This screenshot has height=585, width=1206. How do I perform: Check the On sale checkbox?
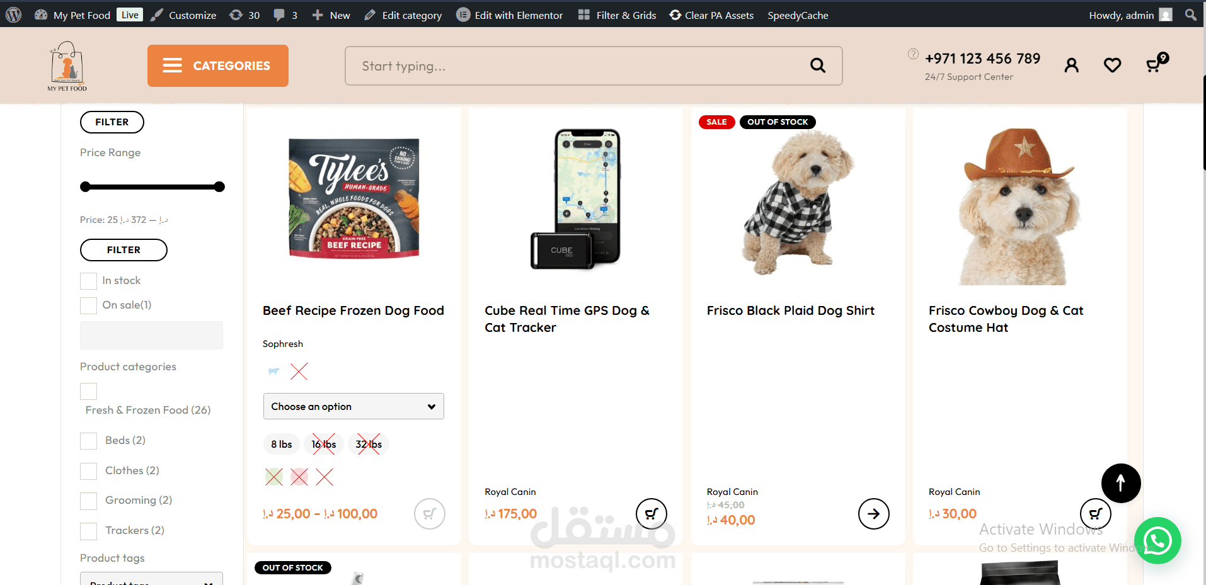(88, 305)
